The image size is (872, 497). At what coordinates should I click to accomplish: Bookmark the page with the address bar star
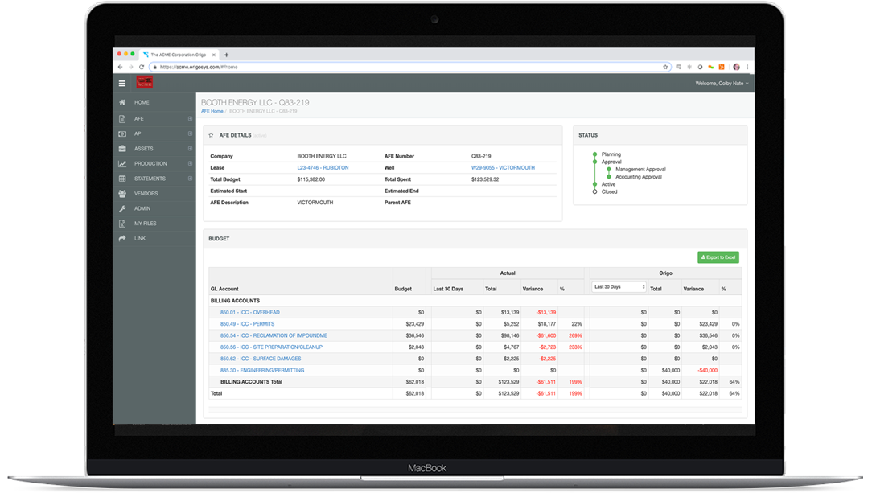665,67
